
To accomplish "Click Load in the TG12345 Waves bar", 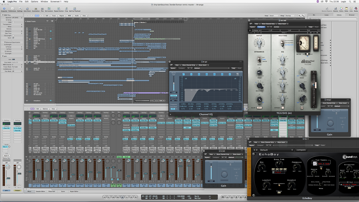I will pyautogui.click(x=289, y=30).
